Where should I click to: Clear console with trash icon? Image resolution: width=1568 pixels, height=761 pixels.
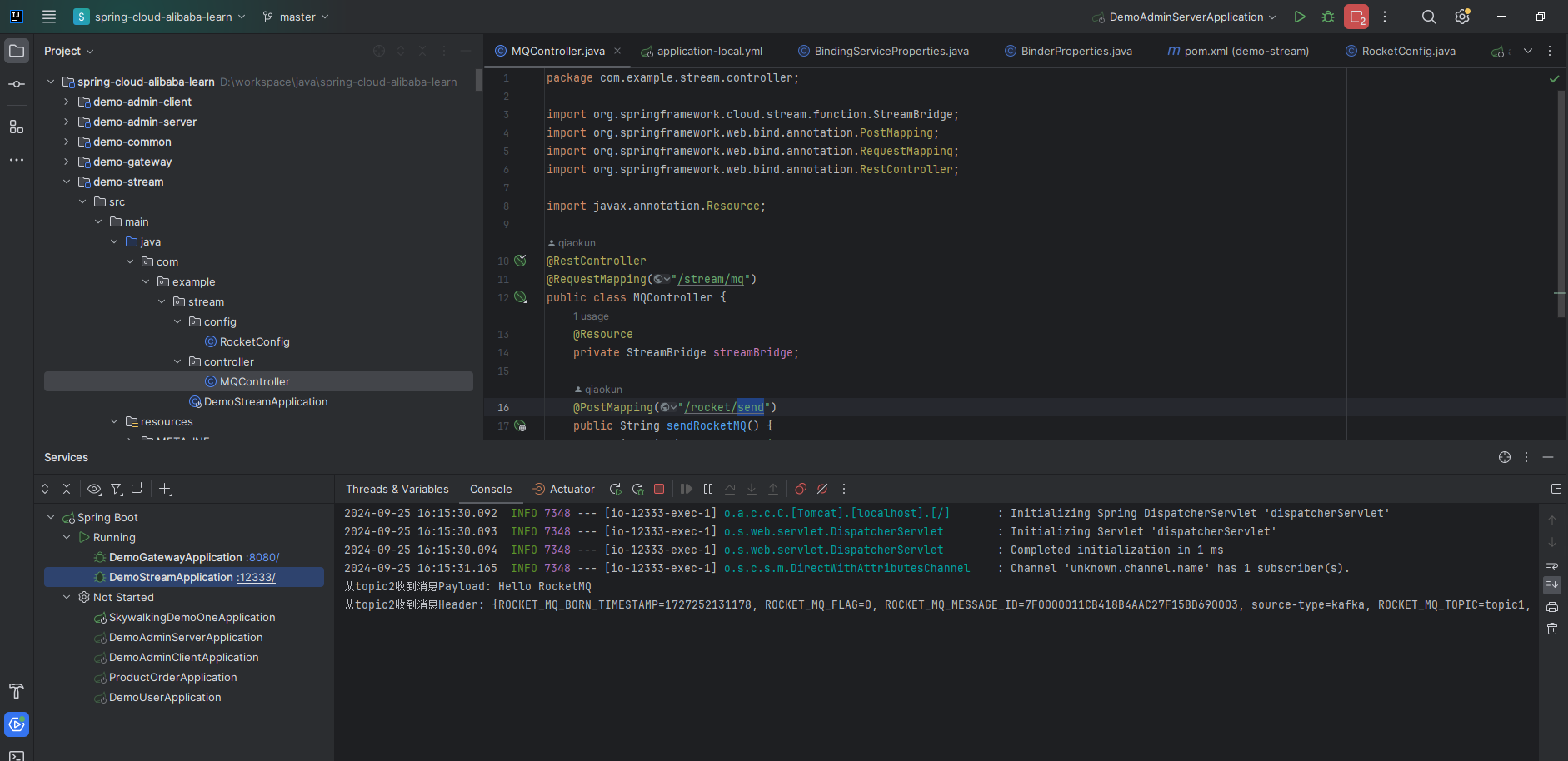click(1552, 629)
